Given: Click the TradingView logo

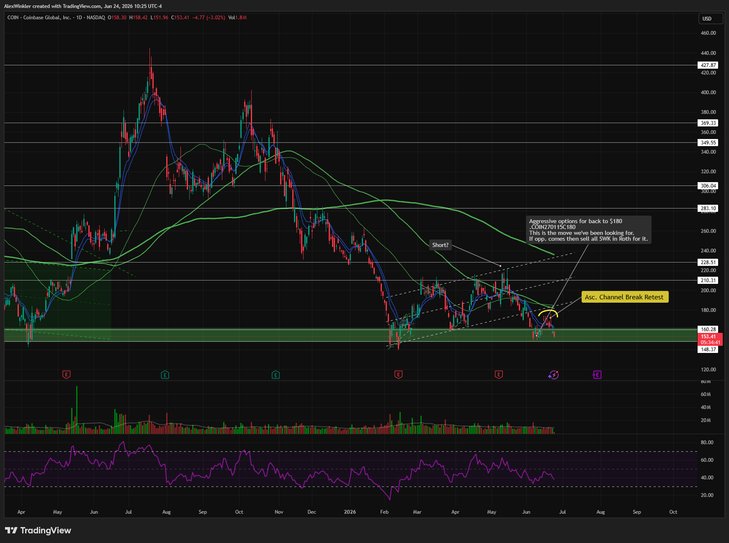Looking at the screenshot, I should tap(38, 530).
